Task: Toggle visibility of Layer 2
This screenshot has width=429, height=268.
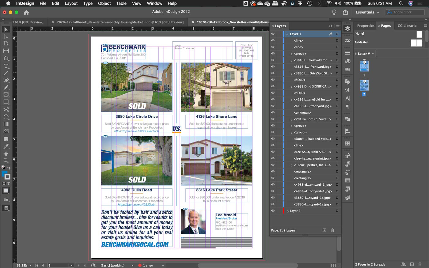Action: point(273,211)
